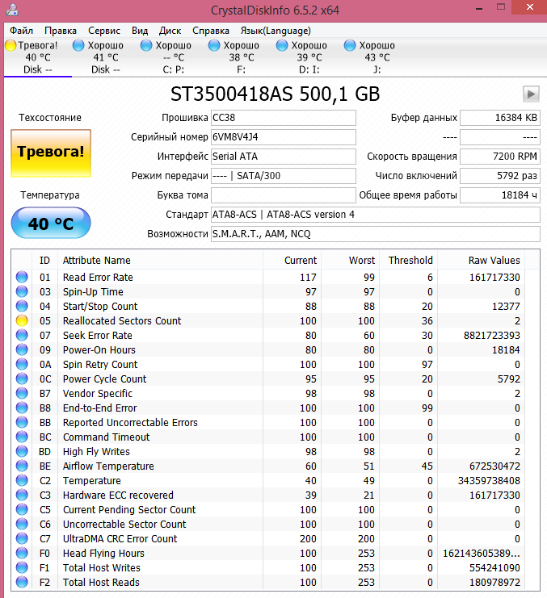Click status icon for Power-On Hours

point(22,349)
